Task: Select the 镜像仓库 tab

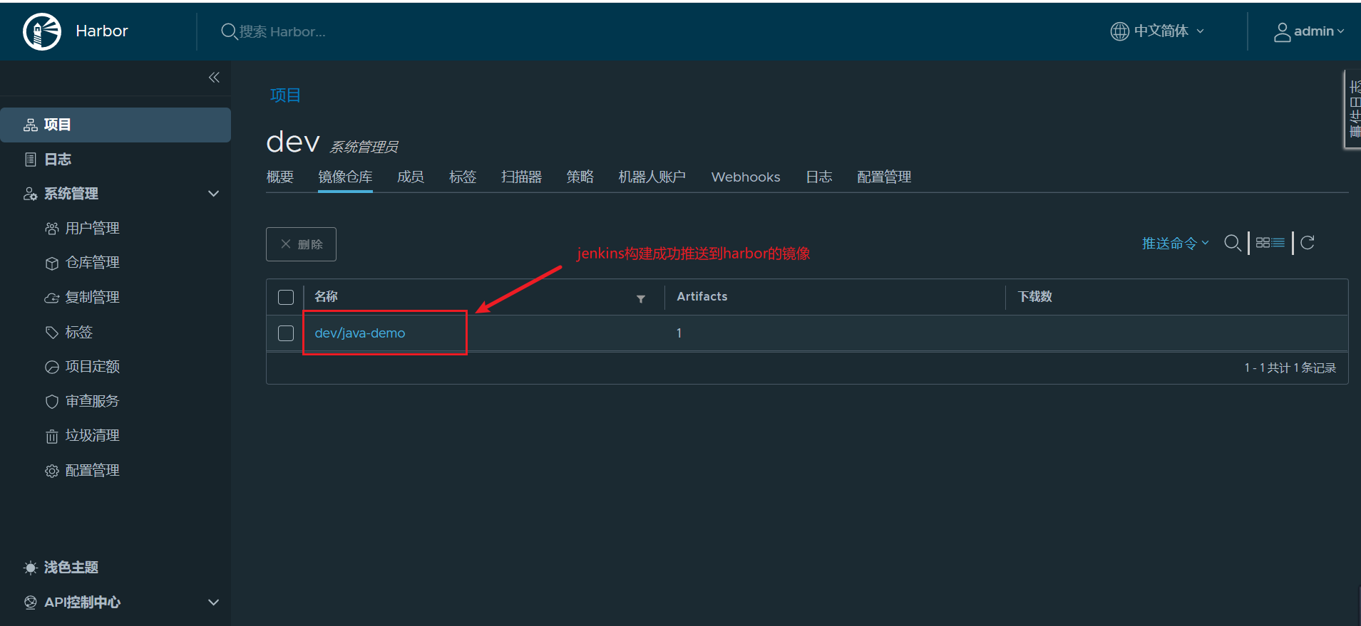Action: (345, 177)
